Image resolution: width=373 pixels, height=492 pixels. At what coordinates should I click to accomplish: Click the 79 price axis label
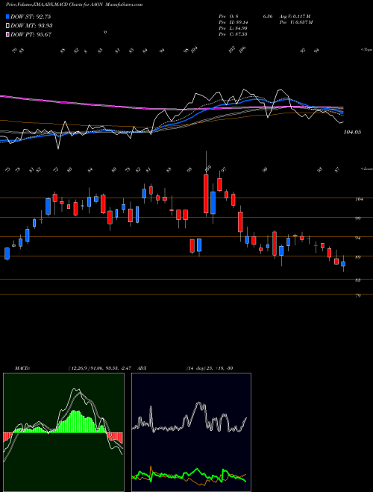click(x=358, y=296)
